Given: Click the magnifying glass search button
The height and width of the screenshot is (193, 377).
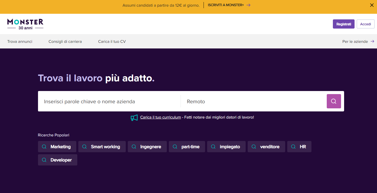Looking at the screenshot, I should tap(334, 101).
